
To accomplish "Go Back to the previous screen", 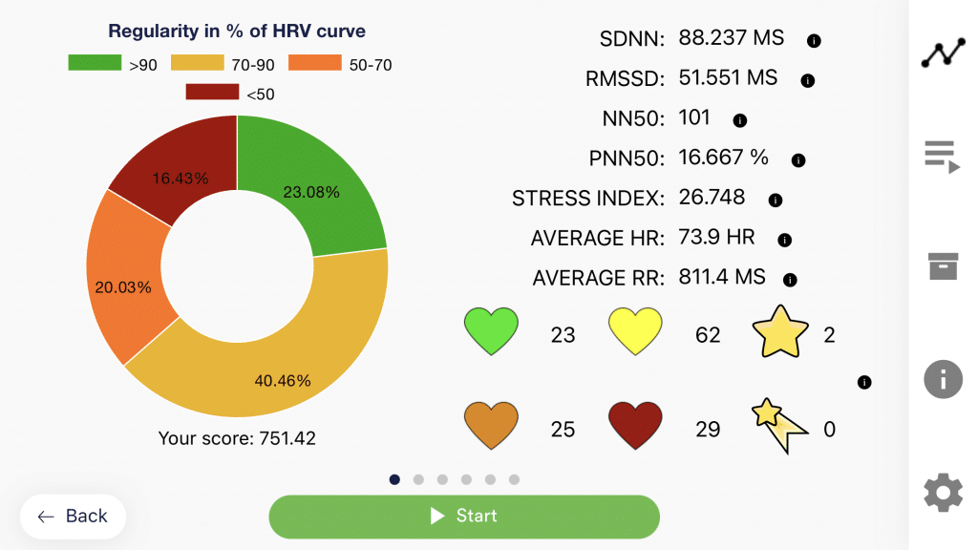I will pyautogui.click(x=73, y=517).
